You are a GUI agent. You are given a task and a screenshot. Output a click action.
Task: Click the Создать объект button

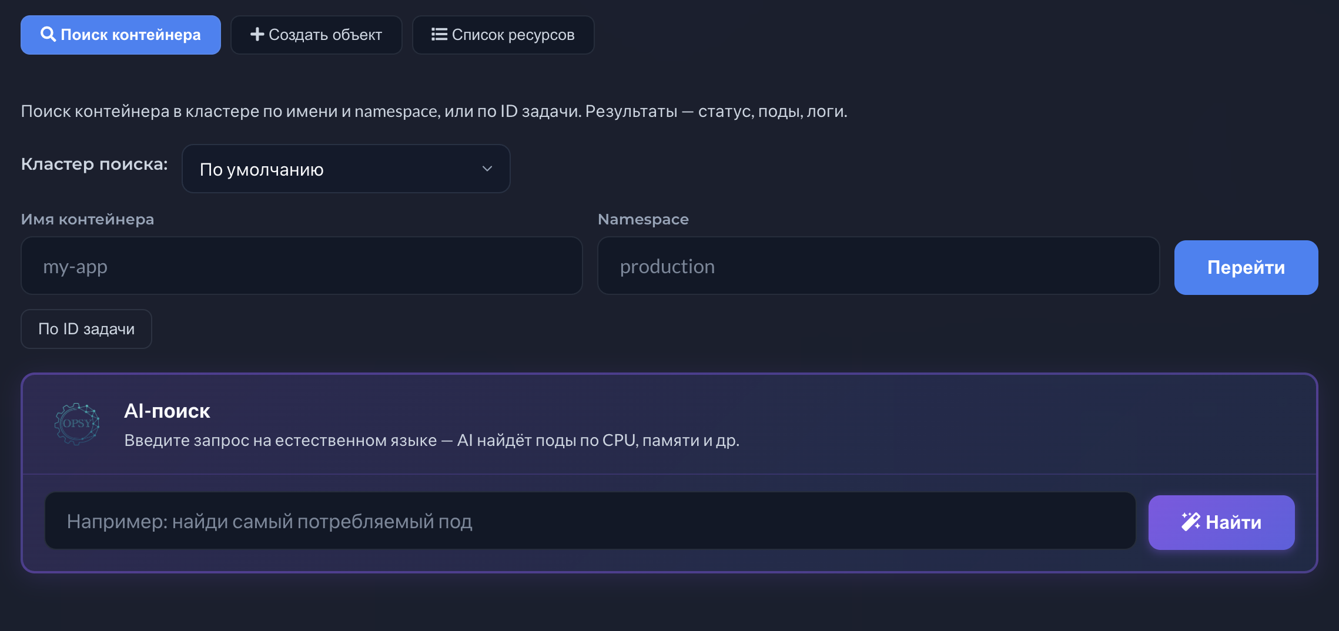pos(316,35)
